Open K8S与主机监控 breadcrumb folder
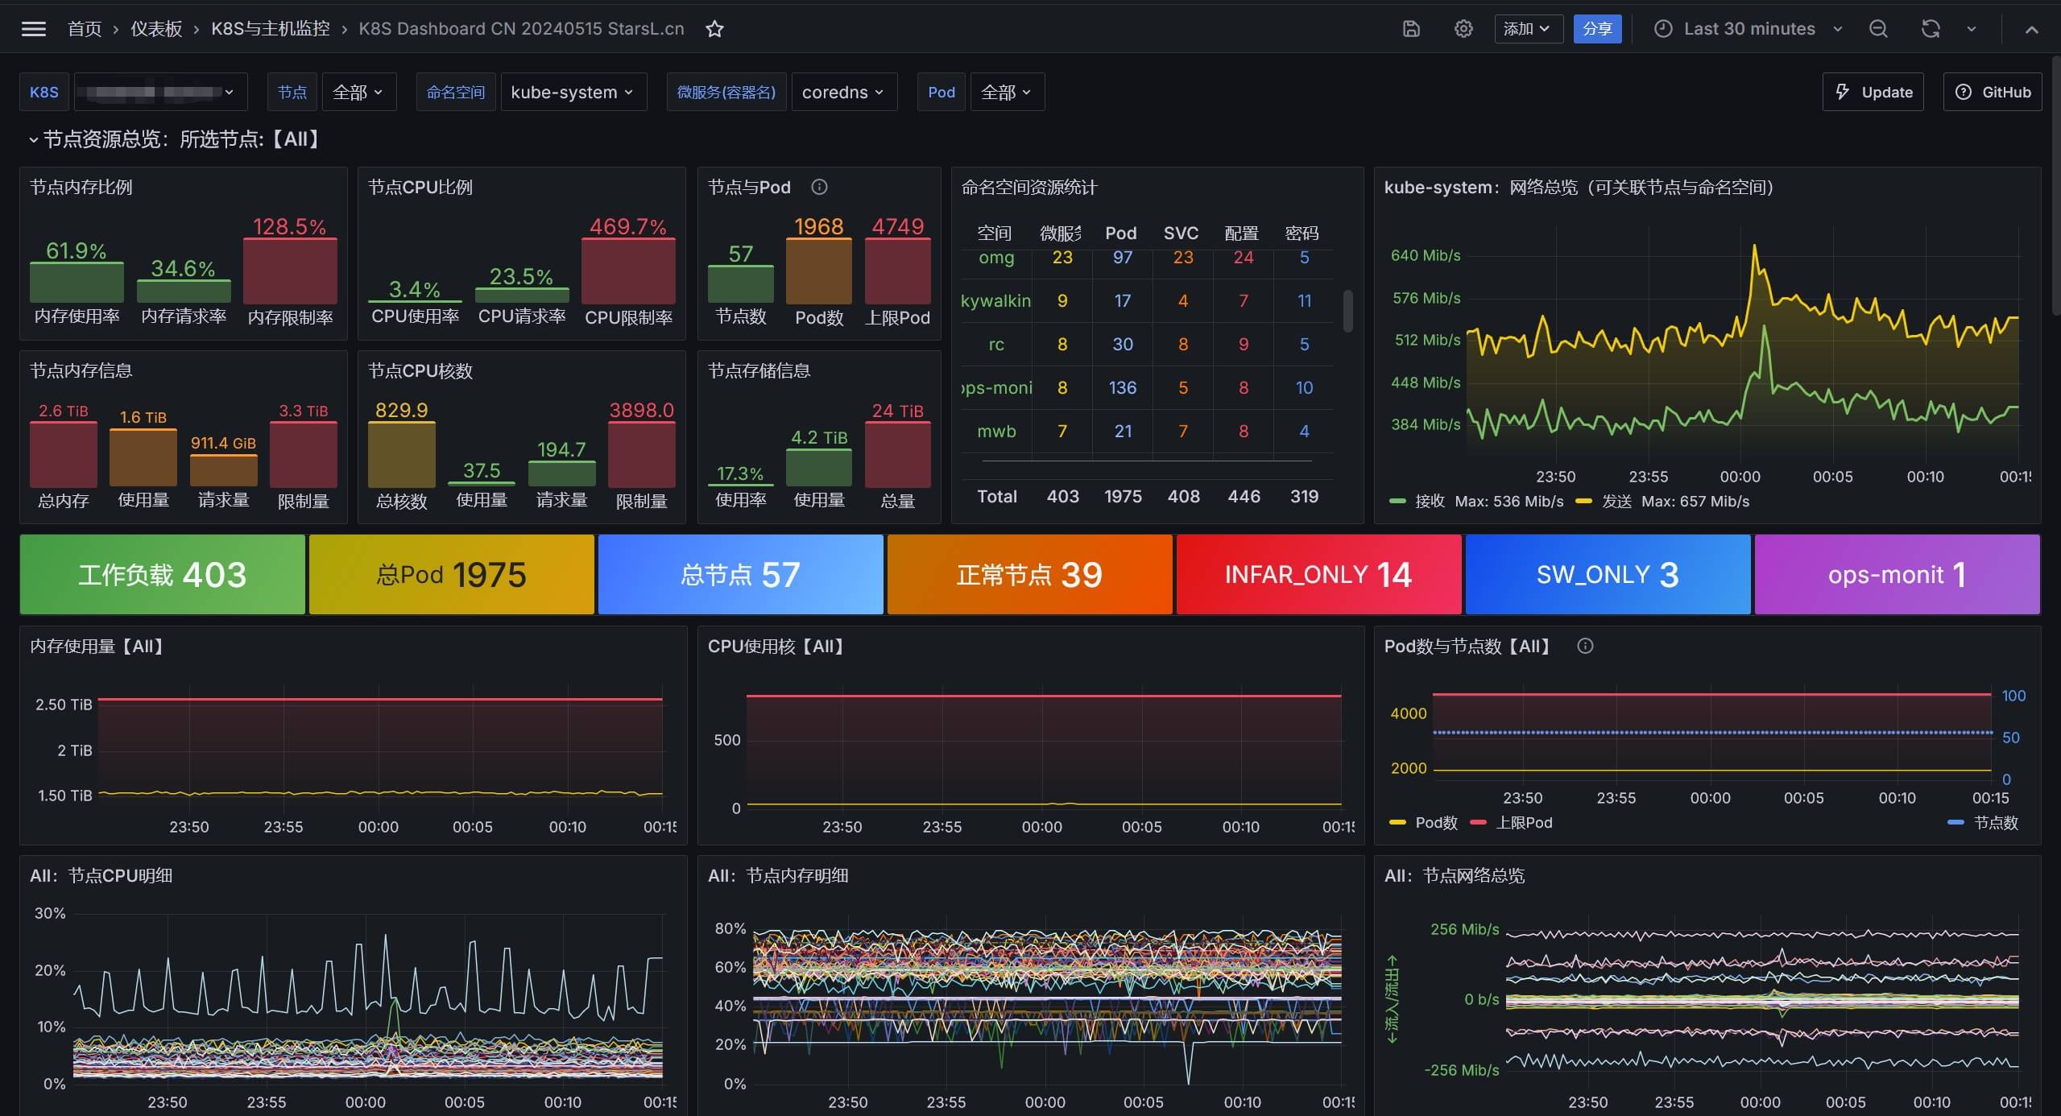The height and width of the screenshot is (1116, 2061). 270,29
